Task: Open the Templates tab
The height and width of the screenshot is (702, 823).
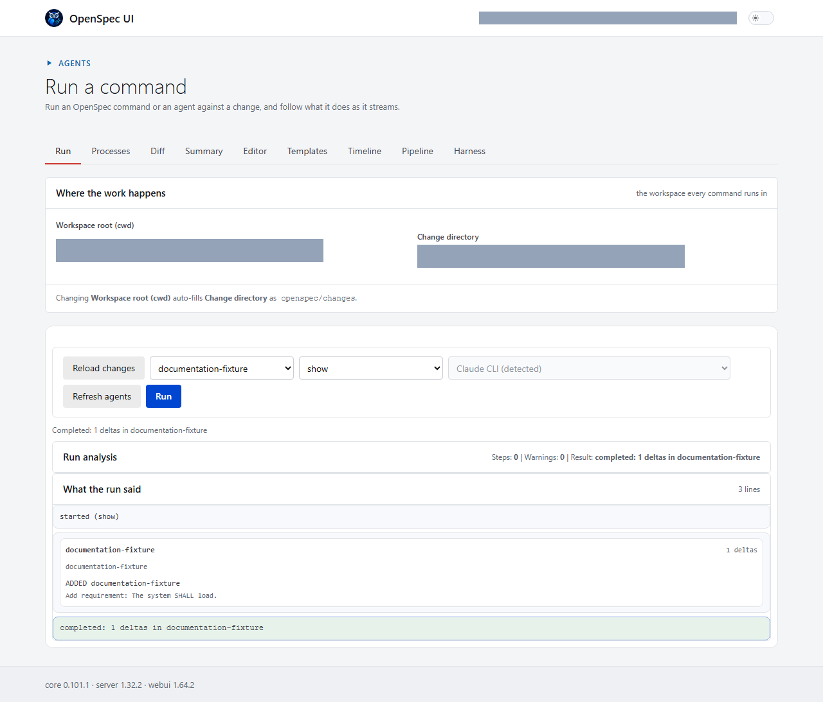Action: [x=307, y=151]
